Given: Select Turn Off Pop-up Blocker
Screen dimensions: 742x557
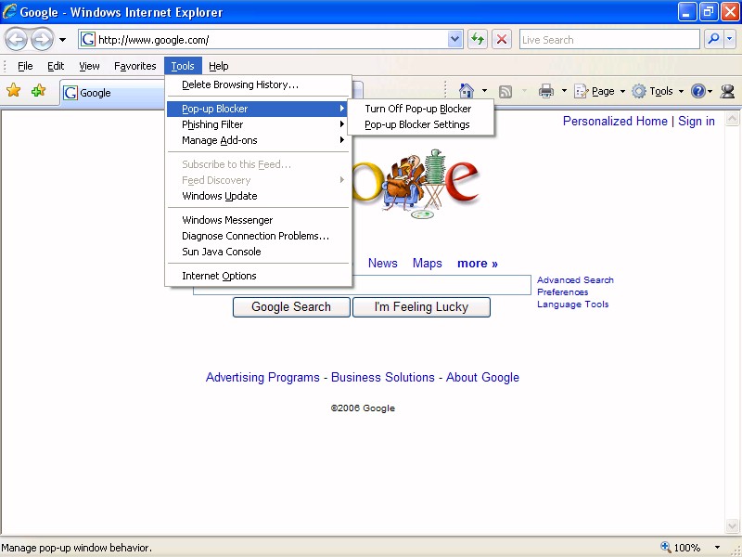Looking at the screenshot, I should click(417, 109).
